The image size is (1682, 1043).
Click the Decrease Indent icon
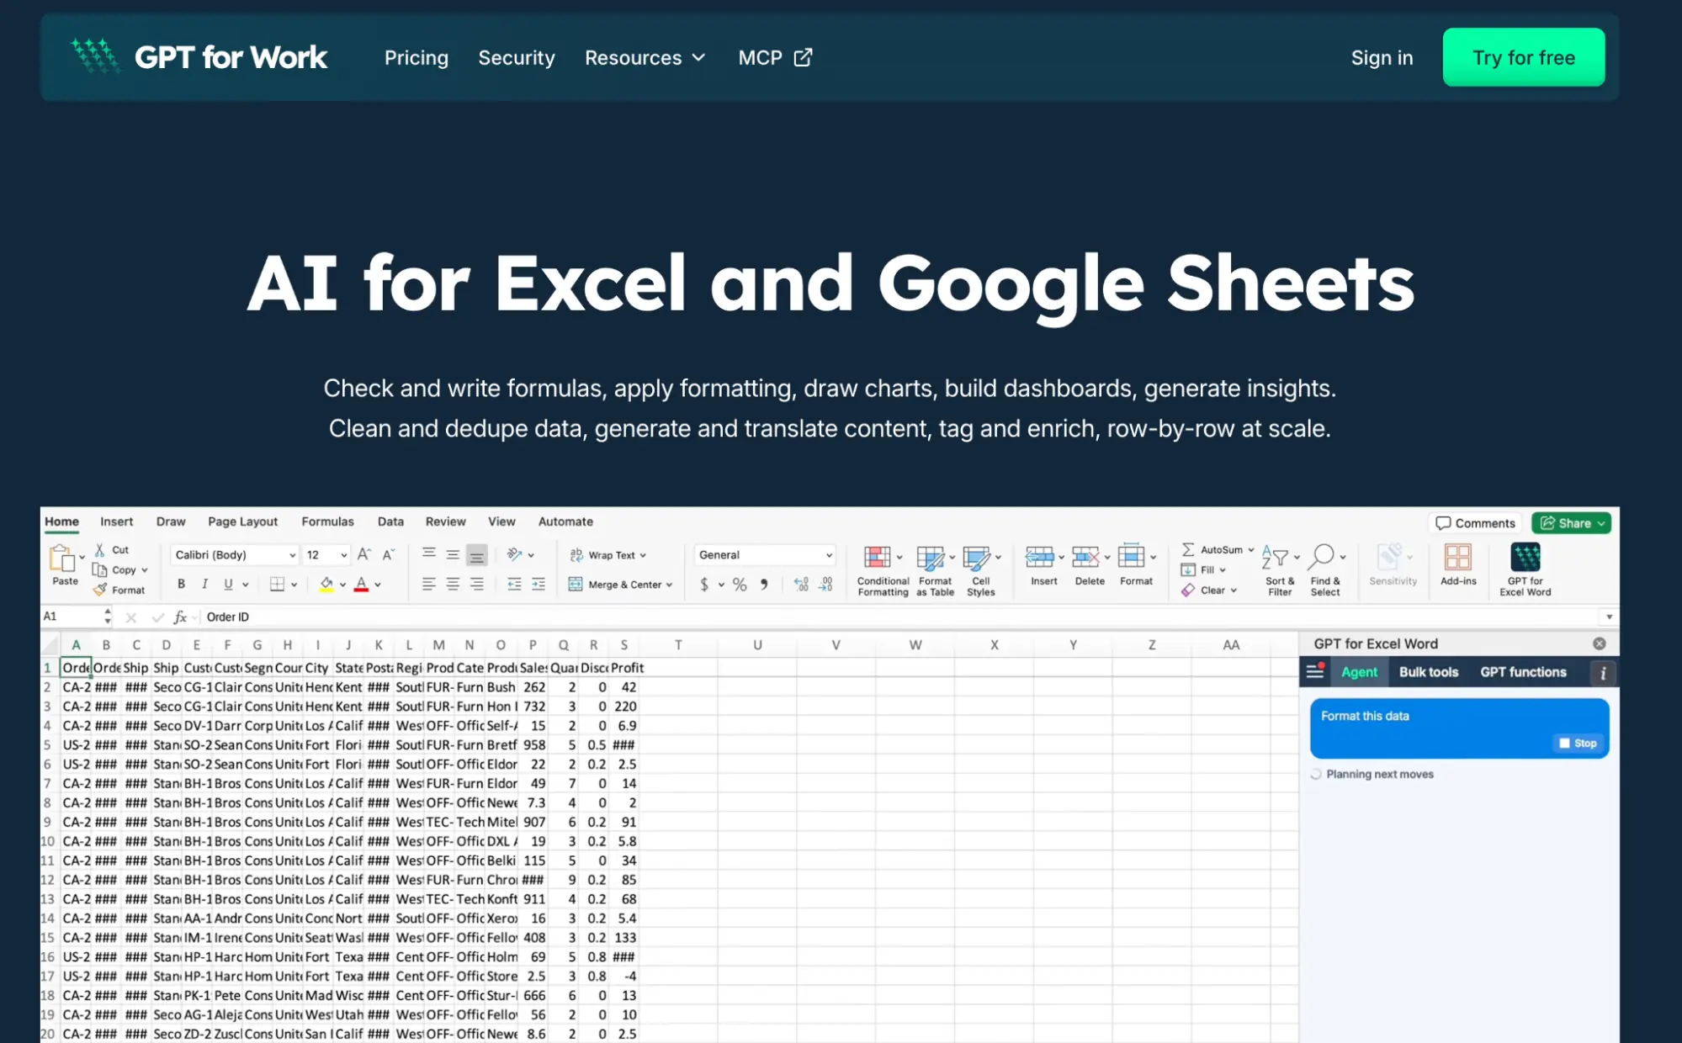pyautogui.click(x=514, y=584)
